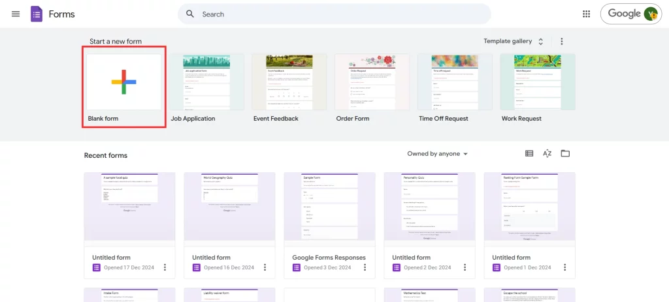This screenshot has width=669, height=302.
Task: Click the Google Forms Responses title
Action: [x=329, y=257]
